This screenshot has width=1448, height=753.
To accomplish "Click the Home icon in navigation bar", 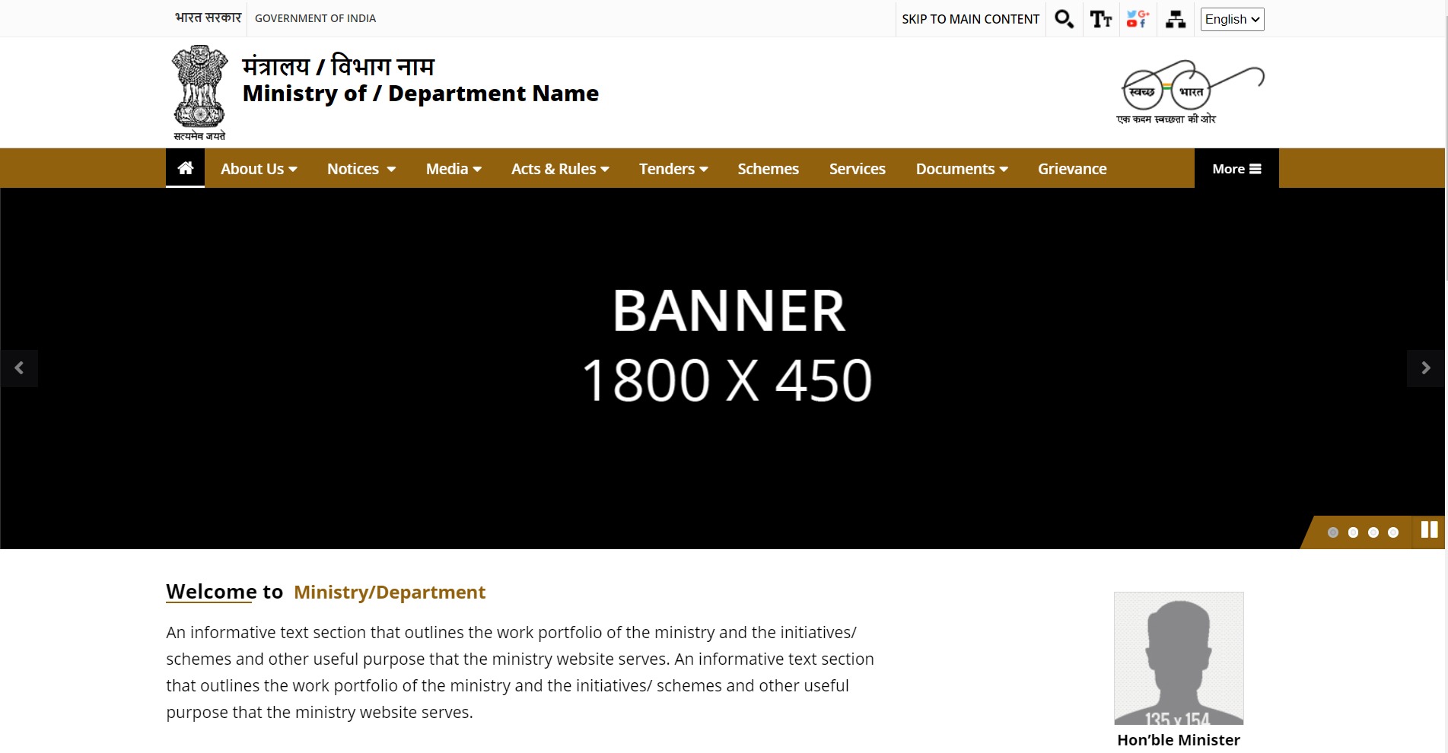I will pos(185,168).
